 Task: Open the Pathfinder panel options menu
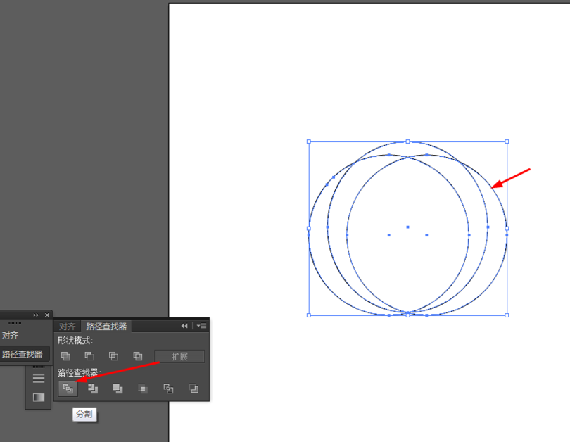[201, 326]
